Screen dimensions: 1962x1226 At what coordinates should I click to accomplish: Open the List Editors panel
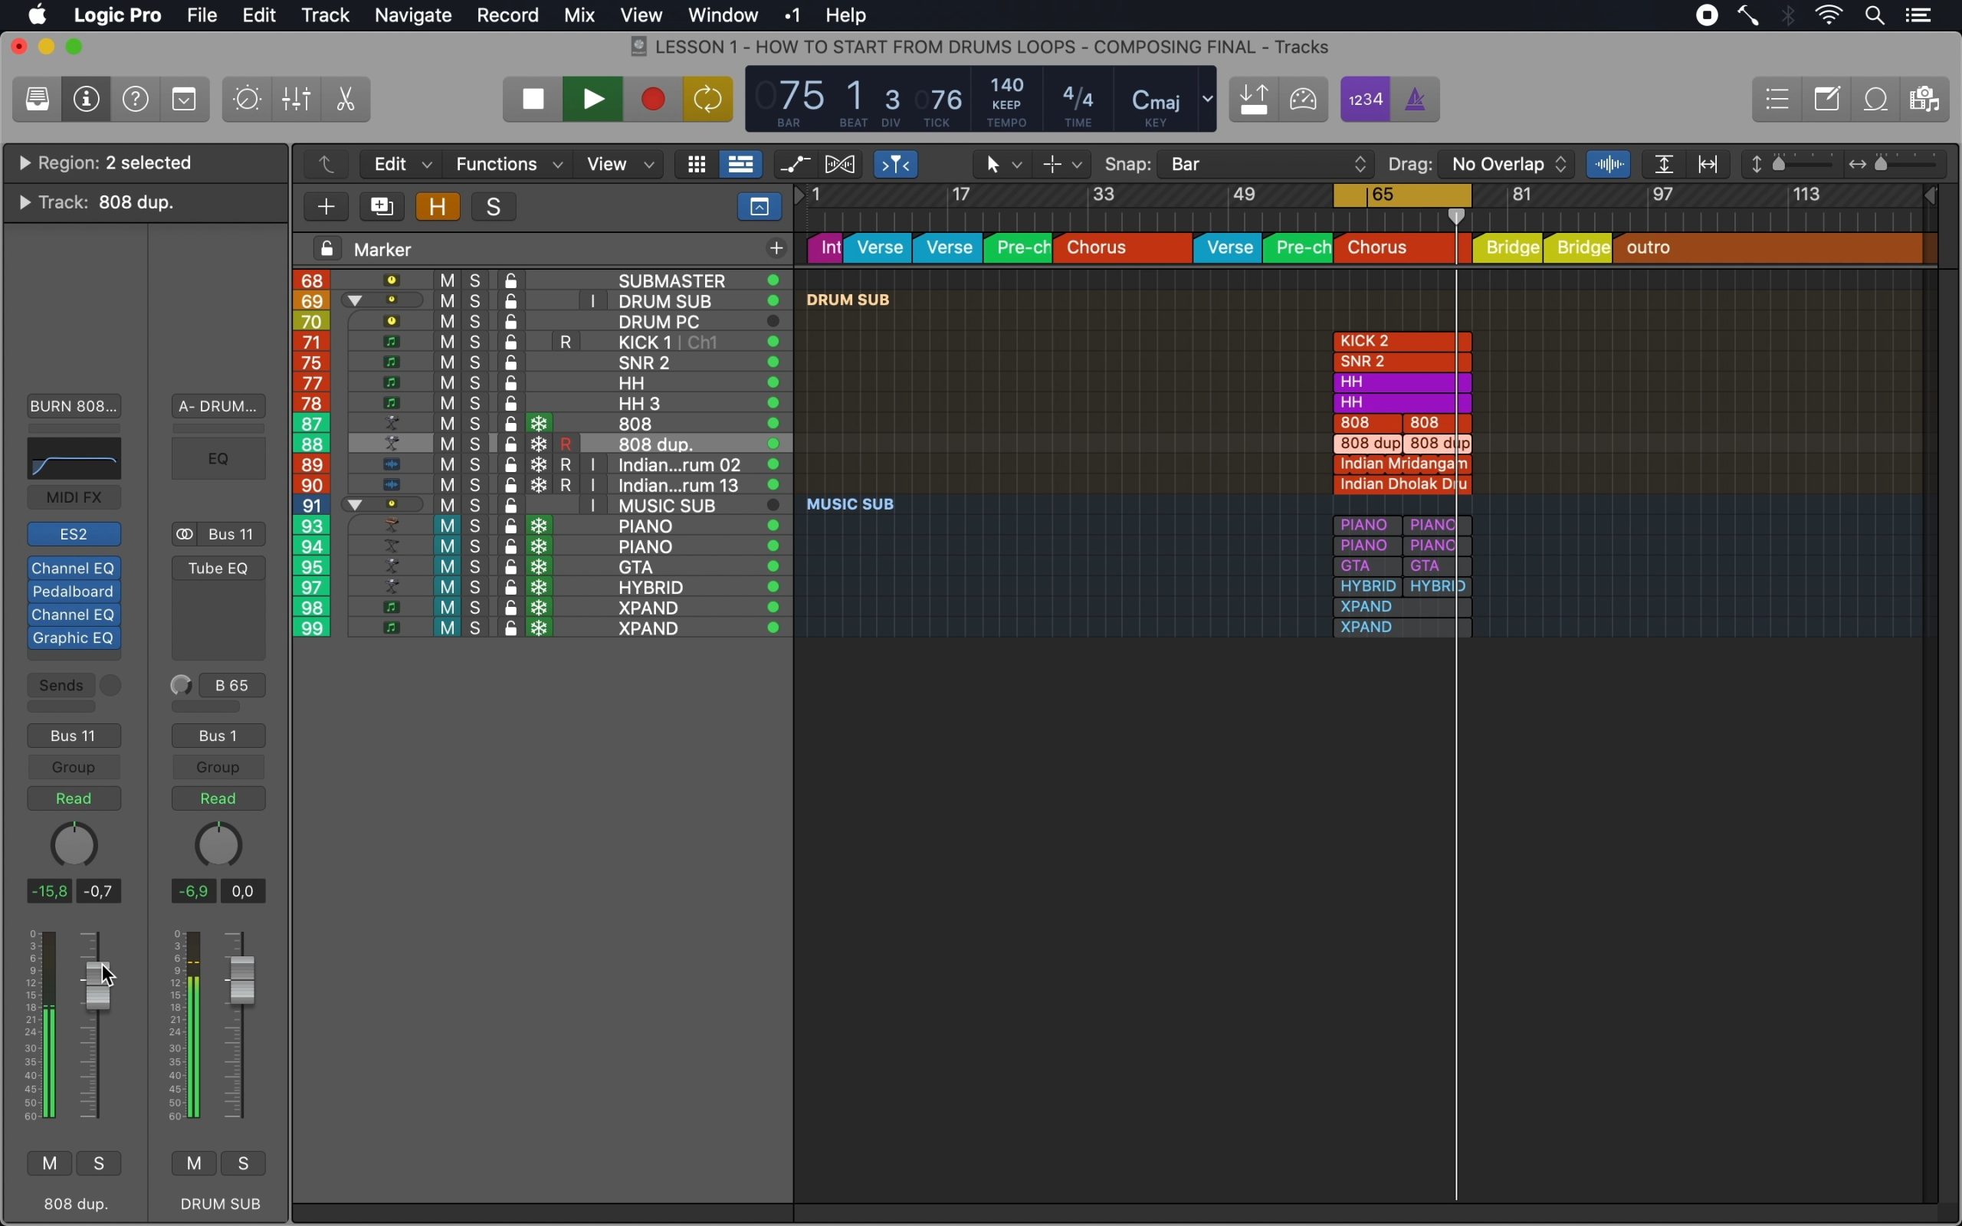(1778, 100)
